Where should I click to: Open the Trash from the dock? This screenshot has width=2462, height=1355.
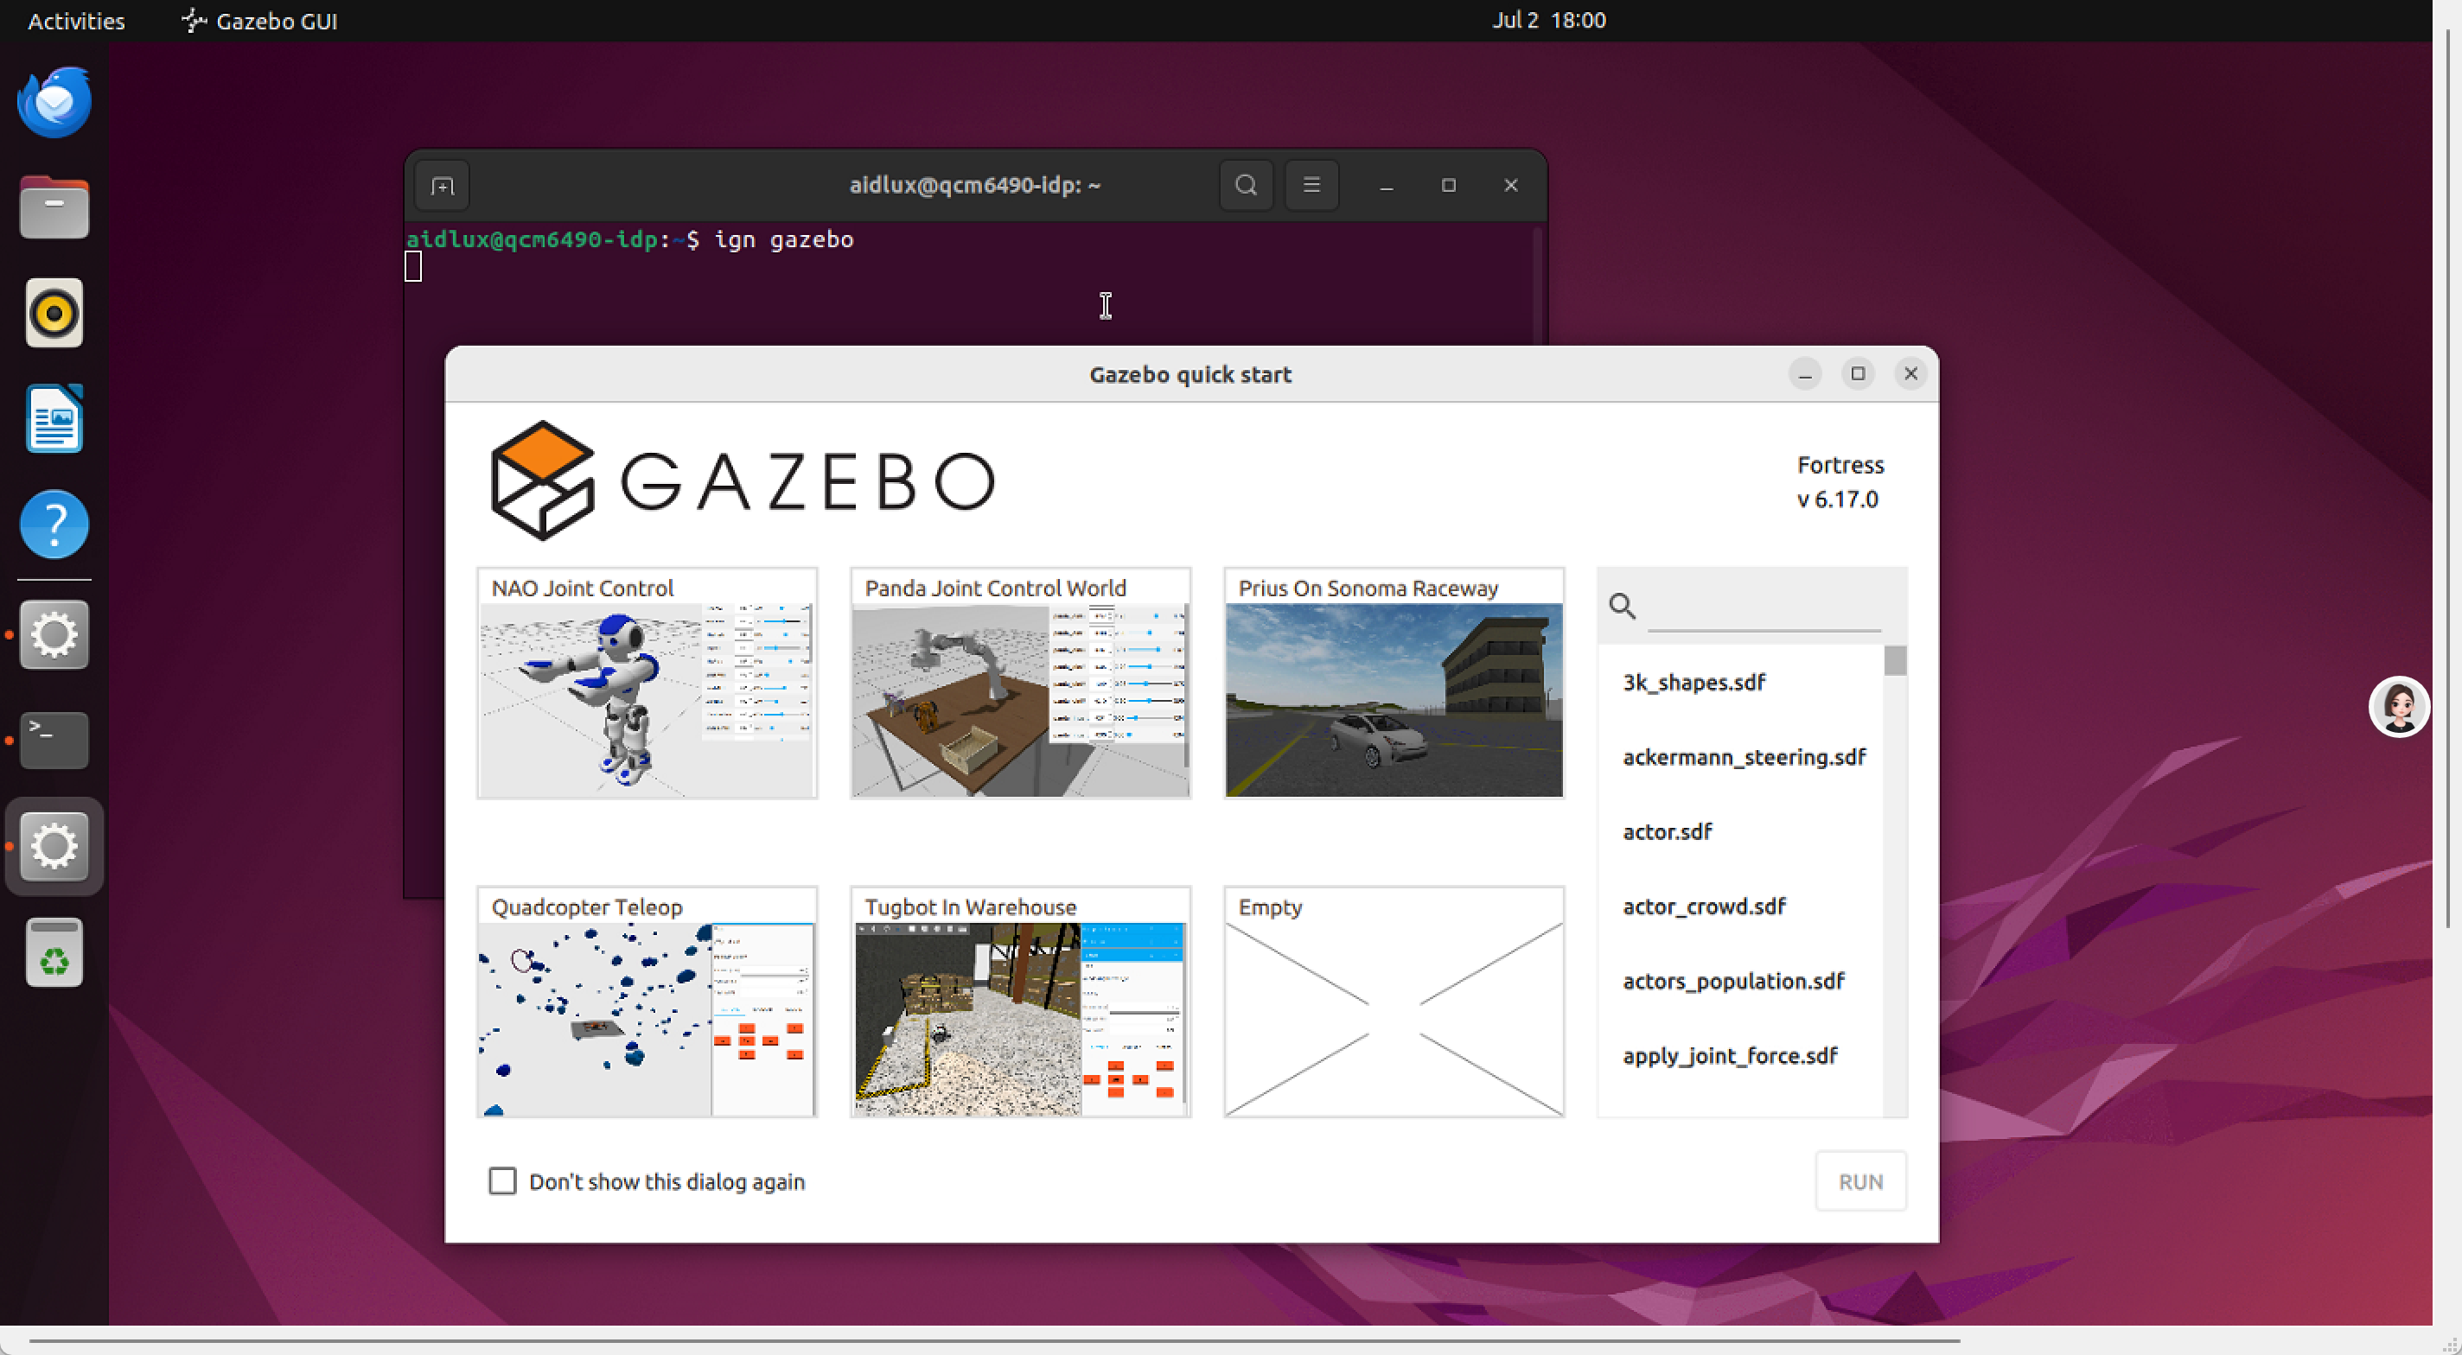(54, 952)
